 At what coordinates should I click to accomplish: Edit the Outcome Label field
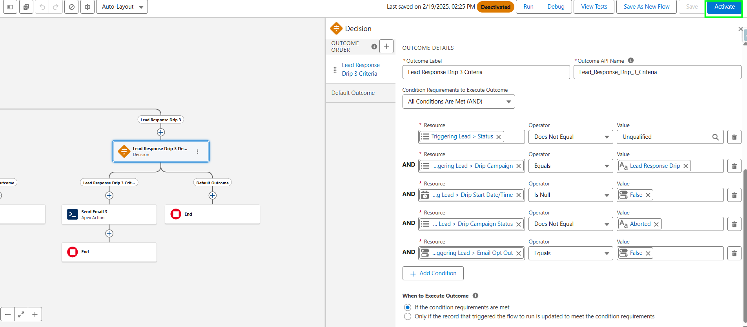click(x=486, y=72)
